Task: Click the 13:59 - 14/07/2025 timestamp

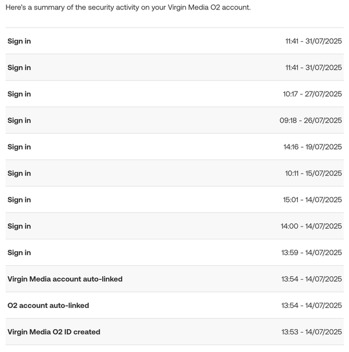Action: click(311, 252)
